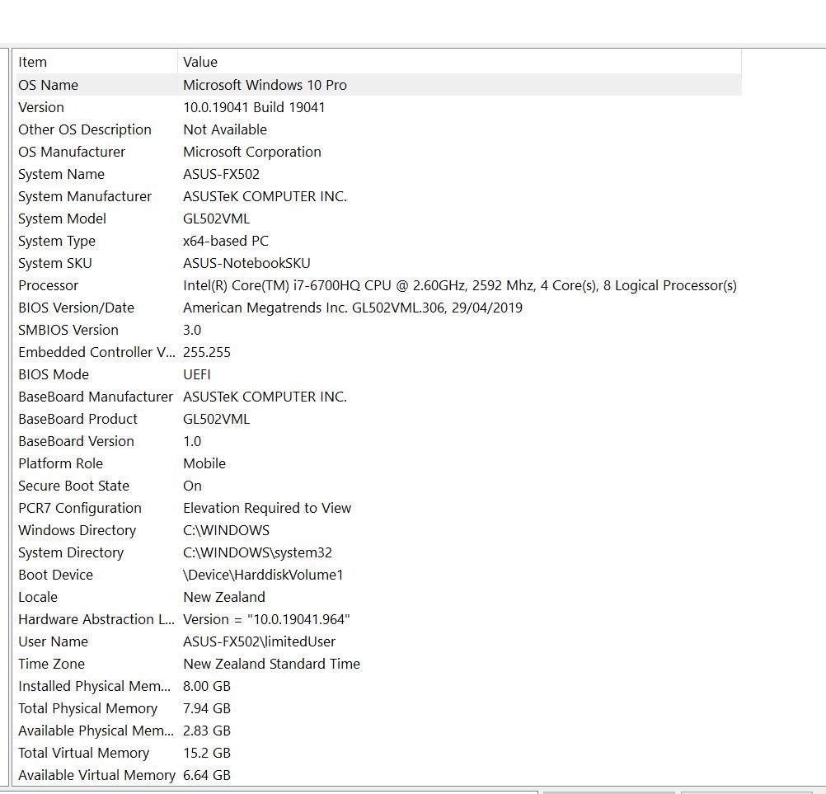
Task: Select value 10.0.19041 Build 19041
Action: (x=255, y=107)
